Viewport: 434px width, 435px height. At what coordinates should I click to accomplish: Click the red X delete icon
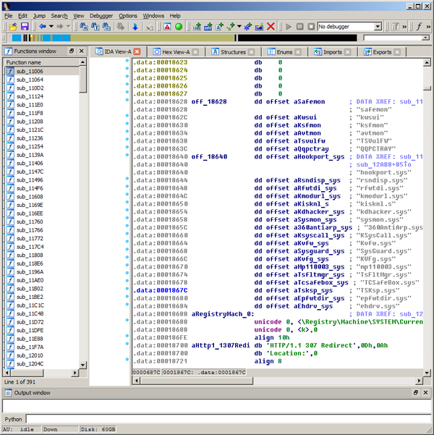click(x=271, y=27)
